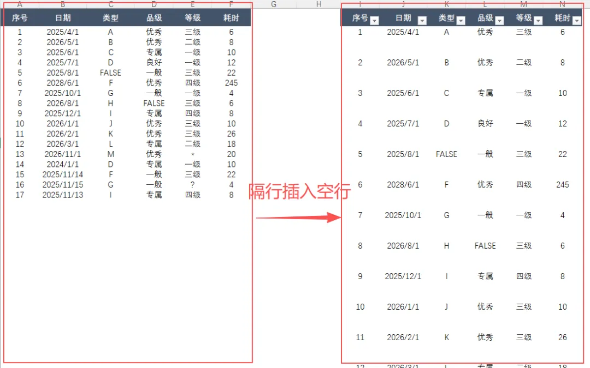
Task: Open the 序号 filter dropdown arrow
Action: [x=374, y=21]
